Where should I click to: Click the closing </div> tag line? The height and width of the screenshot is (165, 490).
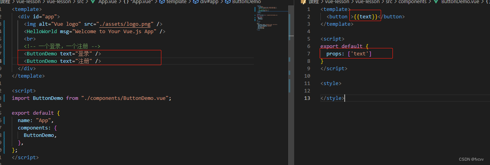[x=27, y=68]
